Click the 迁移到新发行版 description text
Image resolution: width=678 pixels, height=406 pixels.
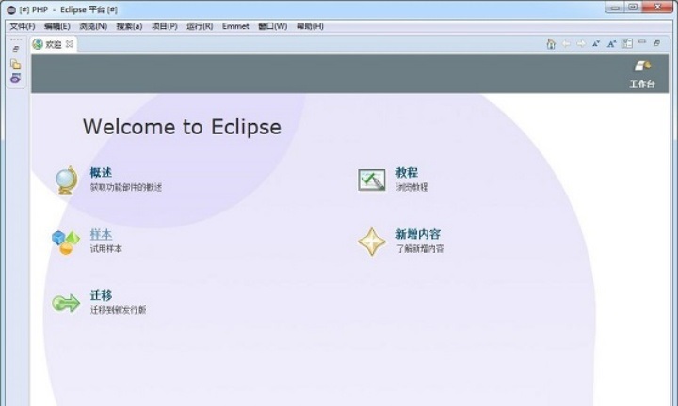pos(118,310)
